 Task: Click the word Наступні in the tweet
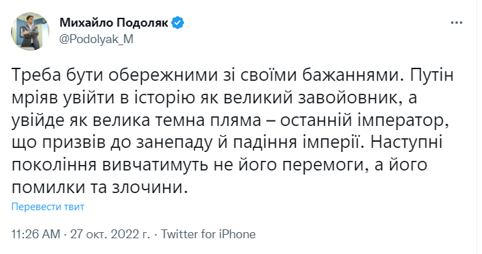[x=407, y=143]
